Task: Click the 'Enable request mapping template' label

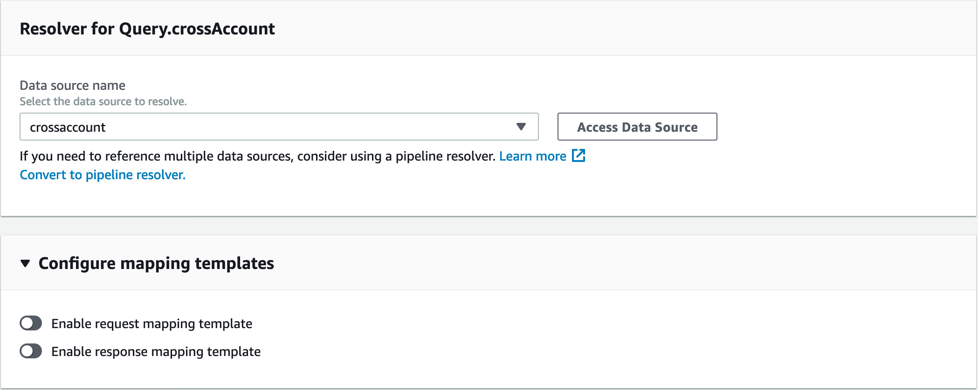Action: point(152,323)
